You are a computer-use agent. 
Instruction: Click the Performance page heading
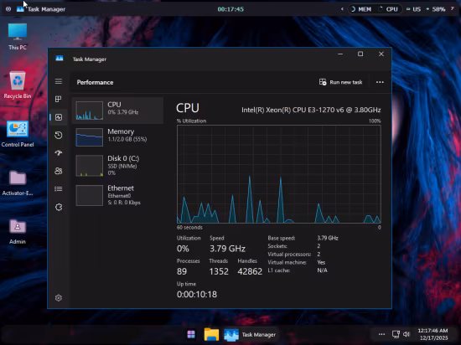[95, 82]
